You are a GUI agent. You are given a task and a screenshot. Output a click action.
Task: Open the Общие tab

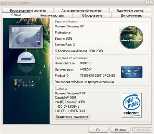coord(16,15)
